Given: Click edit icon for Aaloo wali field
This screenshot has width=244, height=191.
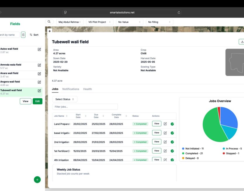Looking at the screenshot, I should click(39, 49).
